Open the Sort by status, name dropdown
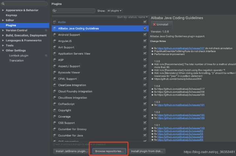 pyautogui.click(x=132, y=17)
